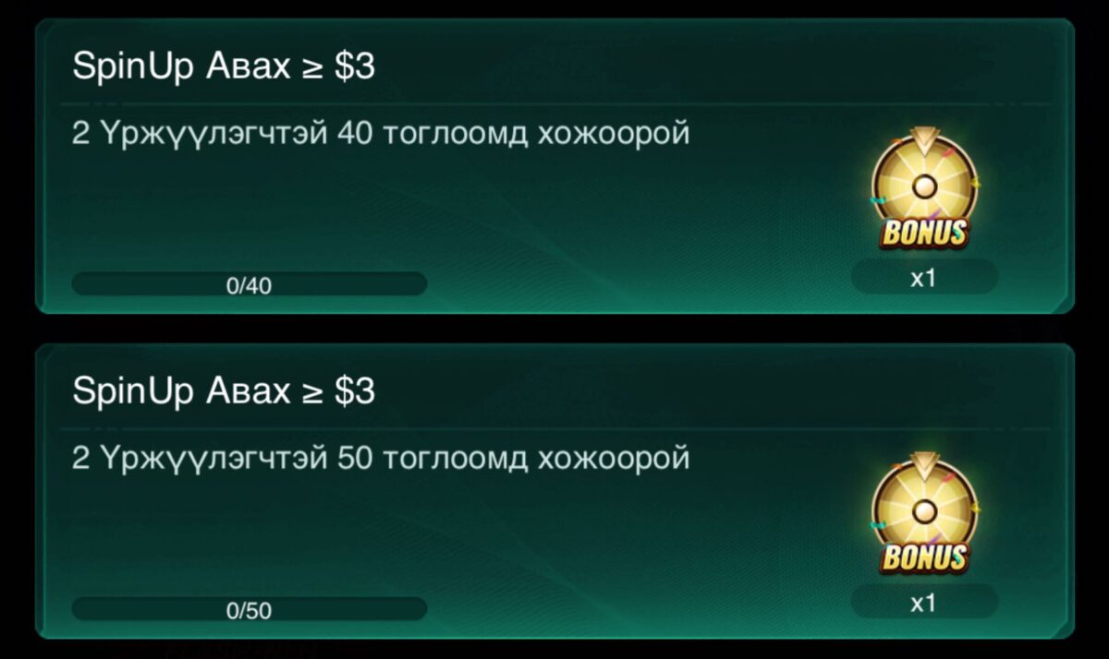
Task: Select the 40 тоглоомд хожоорой description
Action: 381,135
